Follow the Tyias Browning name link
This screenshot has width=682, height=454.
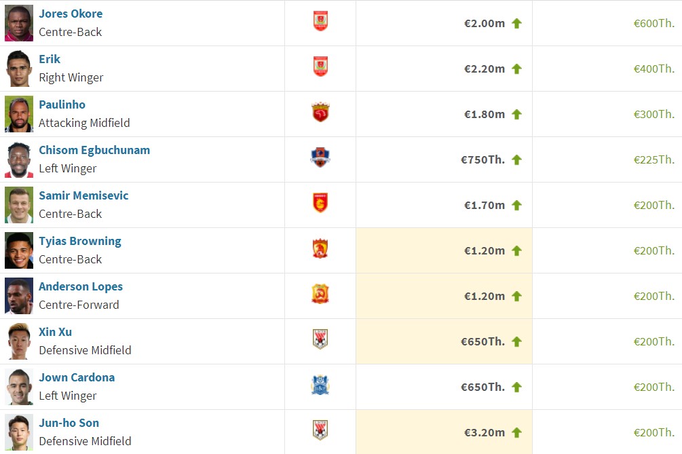[x=80, y=242]
